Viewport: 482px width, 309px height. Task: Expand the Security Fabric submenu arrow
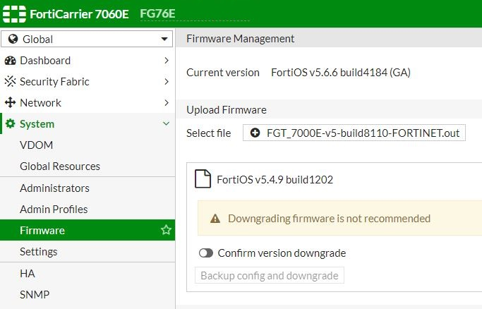click(166, 82)
